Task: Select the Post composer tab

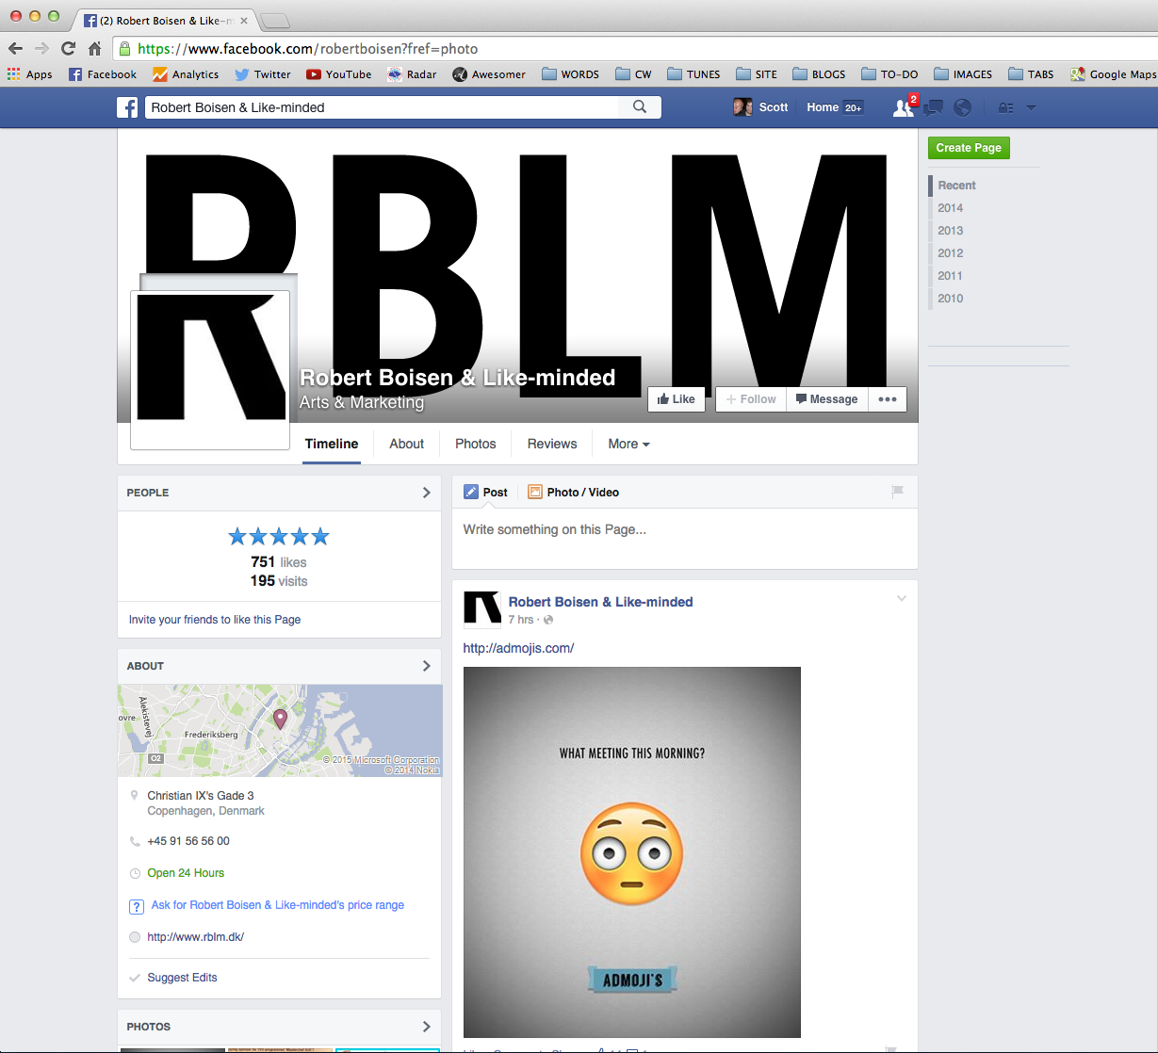Action: [x=485, y=492]
